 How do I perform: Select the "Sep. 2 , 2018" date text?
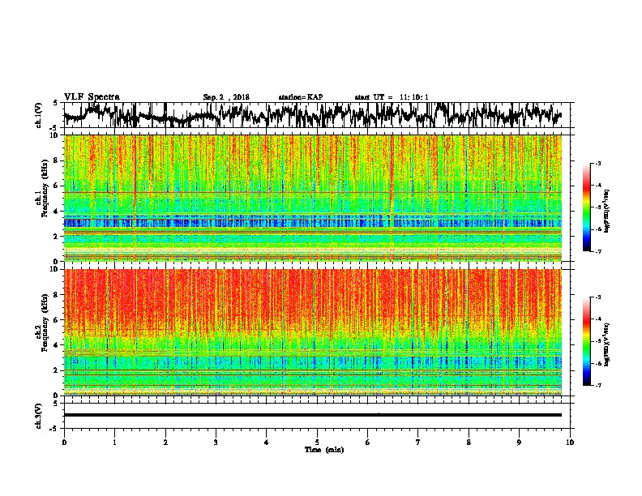pos(226,97)
